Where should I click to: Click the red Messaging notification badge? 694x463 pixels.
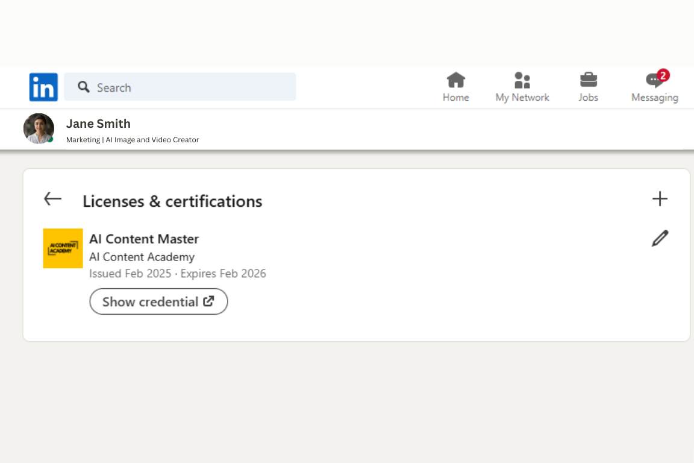click(663, 75)
